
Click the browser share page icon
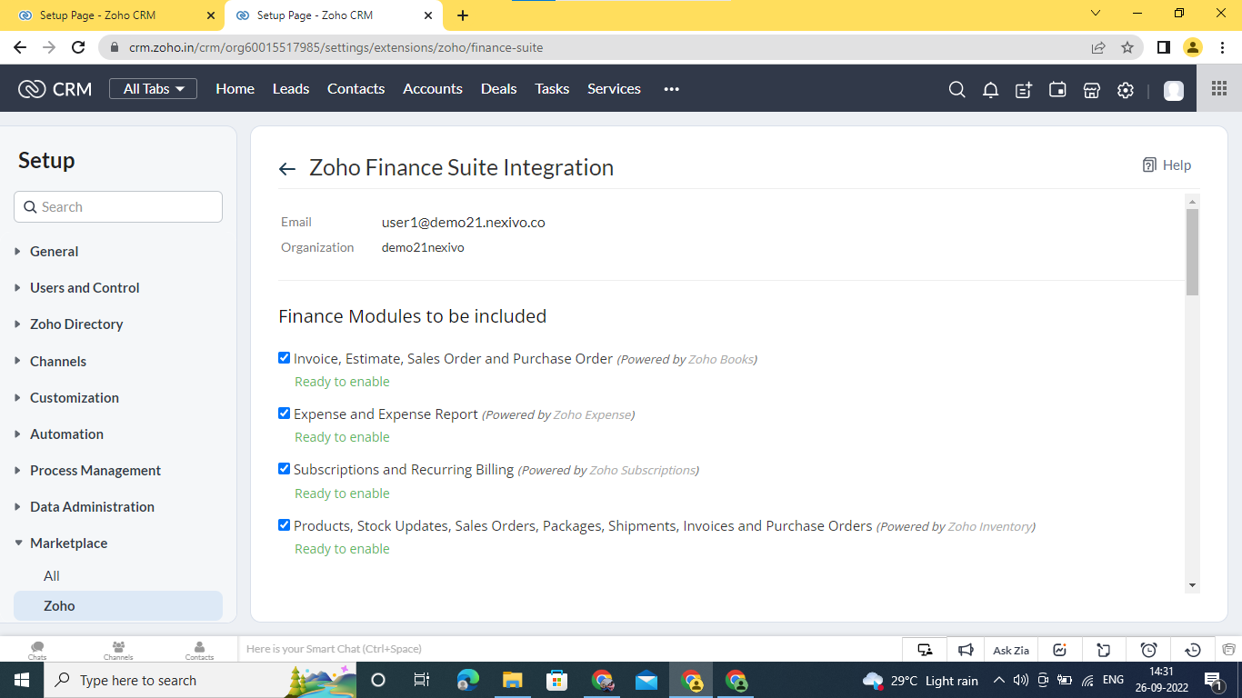(x=1098, y=47)
